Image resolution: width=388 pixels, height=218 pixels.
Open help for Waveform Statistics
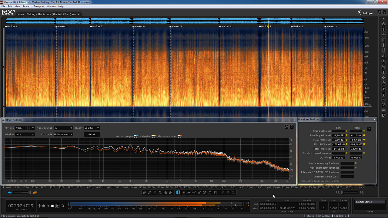(x=369, y=129)
